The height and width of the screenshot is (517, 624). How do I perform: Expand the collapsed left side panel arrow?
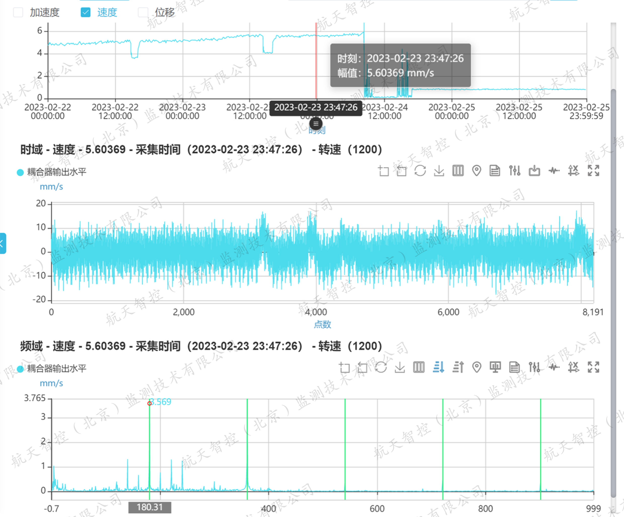pos(2,244)
